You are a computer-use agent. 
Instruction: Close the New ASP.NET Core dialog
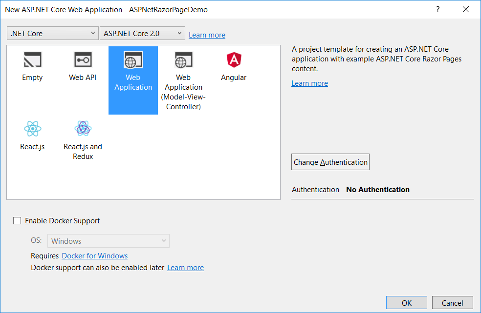pos(466,9)
